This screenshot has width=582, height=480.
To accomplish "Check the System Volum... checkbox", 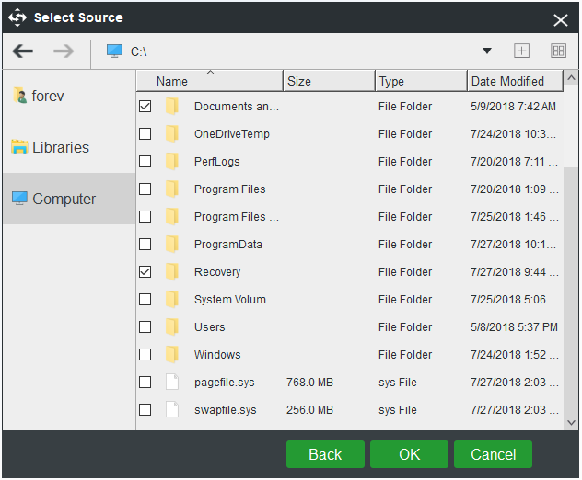I will [145, 299].
